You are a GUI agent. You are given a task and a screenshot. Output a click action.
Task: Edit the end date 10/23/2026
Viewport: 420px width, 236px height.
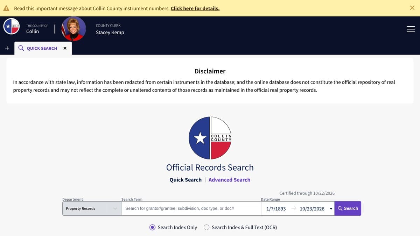point(312,209)
